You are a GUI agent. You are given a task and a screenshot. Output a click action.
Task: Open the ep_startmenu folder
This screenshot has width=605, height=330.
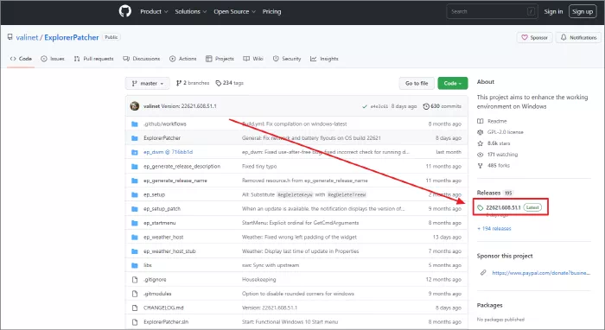(x=159, y=223)
